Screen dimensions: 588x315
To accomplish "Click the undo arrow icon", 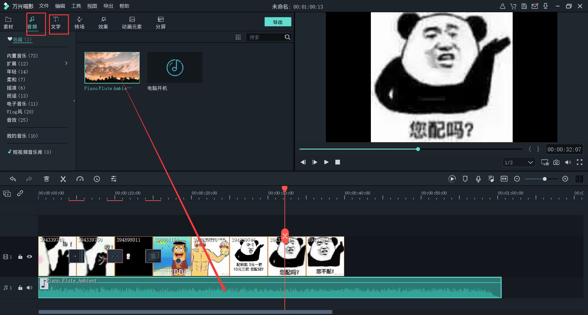I will [13, 179].
